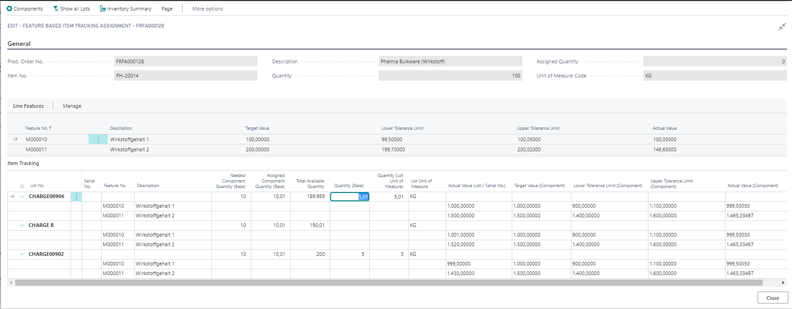The height and width of the screenshot is (309, 792).
Task: Collapse the CHARGE00906 lot group
Action: 22,196
